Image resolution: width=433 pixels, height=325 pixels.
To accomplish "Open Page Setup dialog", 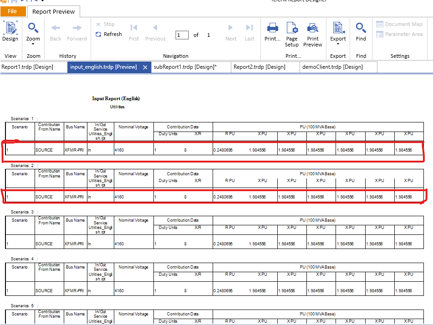I will (292, 34).
